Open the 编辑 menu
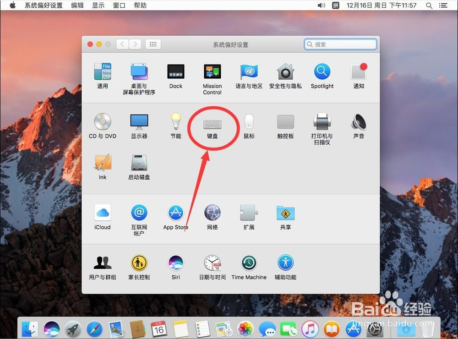This screenshot has height=339, width=458. 77,5
